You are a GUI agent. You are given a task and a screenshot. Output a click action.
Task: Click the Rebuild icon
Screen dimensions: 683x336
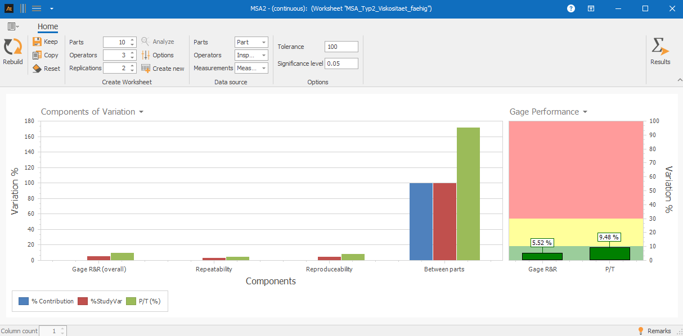tap(12, 47)
